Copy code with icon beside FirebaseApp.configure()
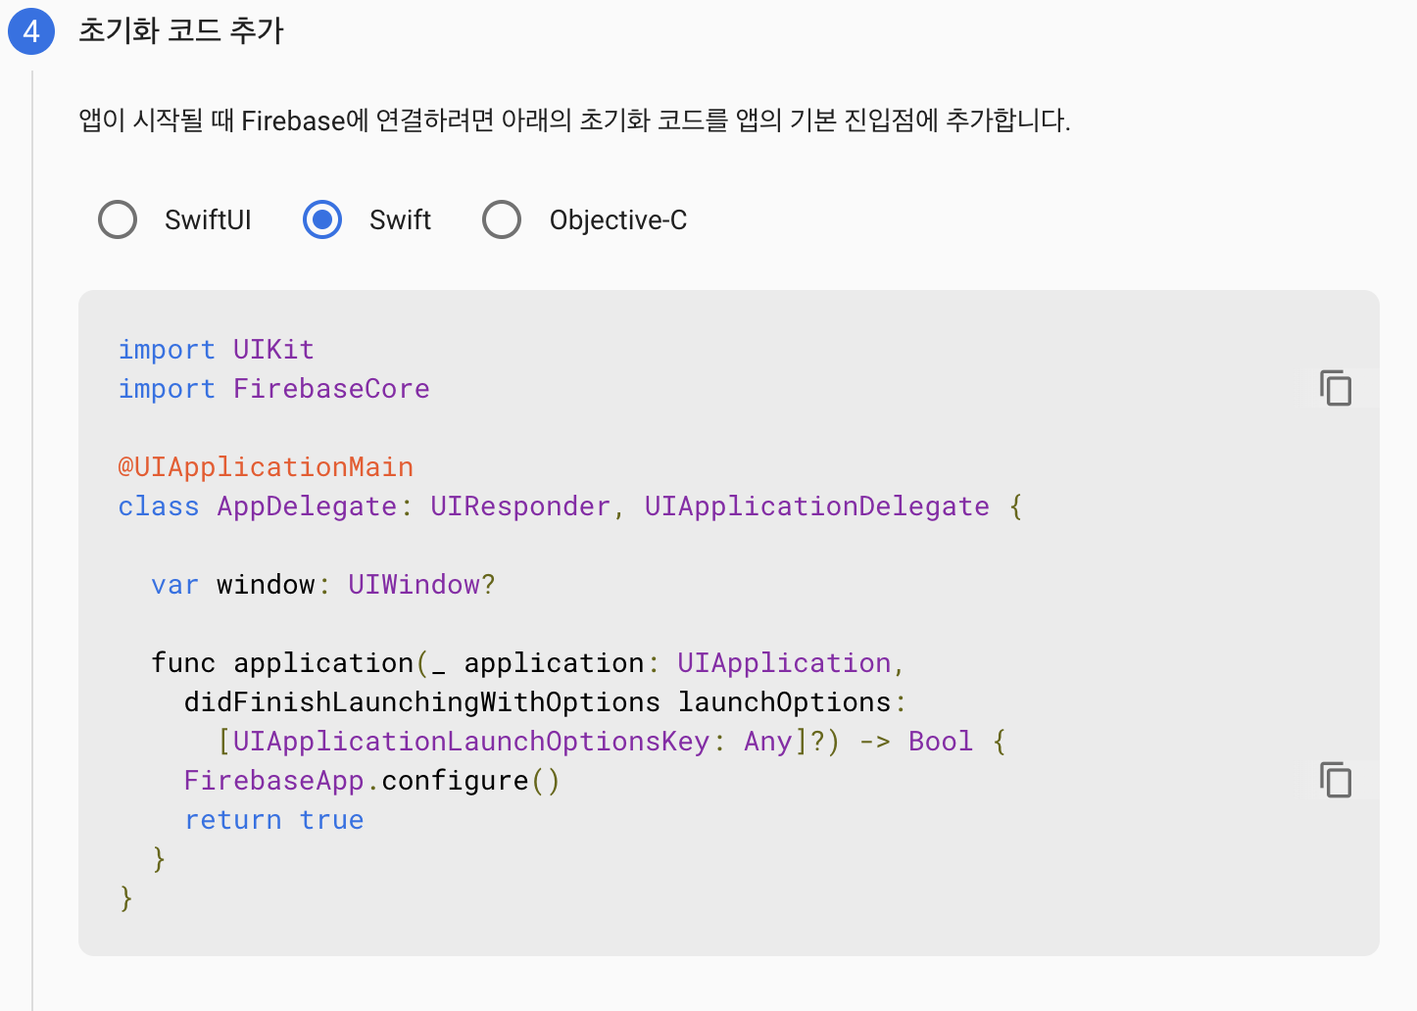Screen dimensions: 1417x1011 (1336, 780)
